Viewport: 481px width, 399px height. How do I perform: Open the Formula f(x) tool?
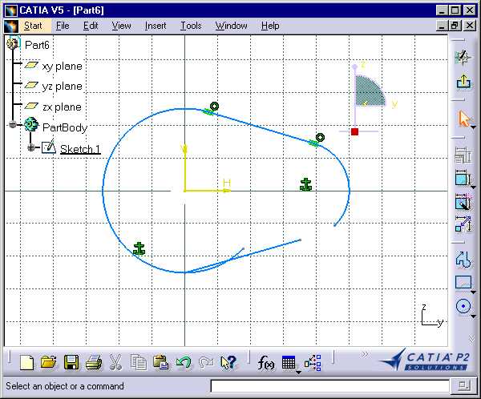coord(266,362)
